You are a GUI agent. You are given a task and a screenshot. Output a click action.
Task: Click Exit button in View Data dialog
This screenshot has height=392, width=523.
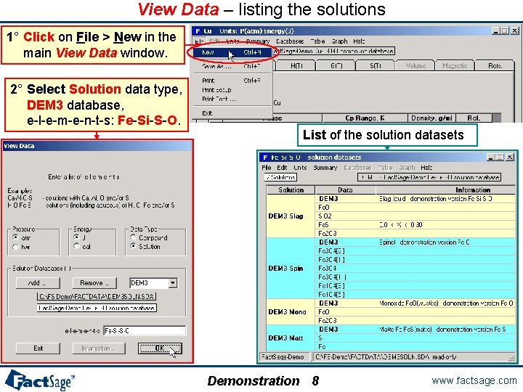(38, 348)
